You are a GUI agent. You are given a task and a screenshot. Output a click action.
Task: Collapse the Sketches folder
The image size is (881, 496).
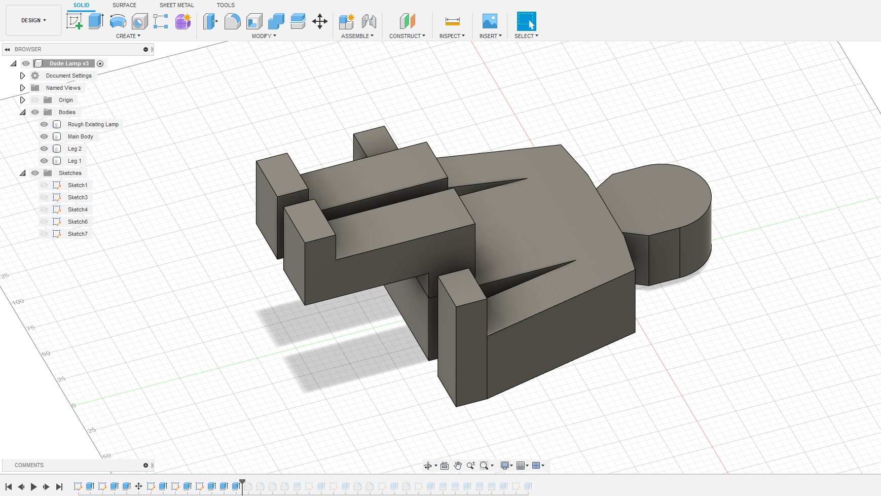click(x=22, y=173)
